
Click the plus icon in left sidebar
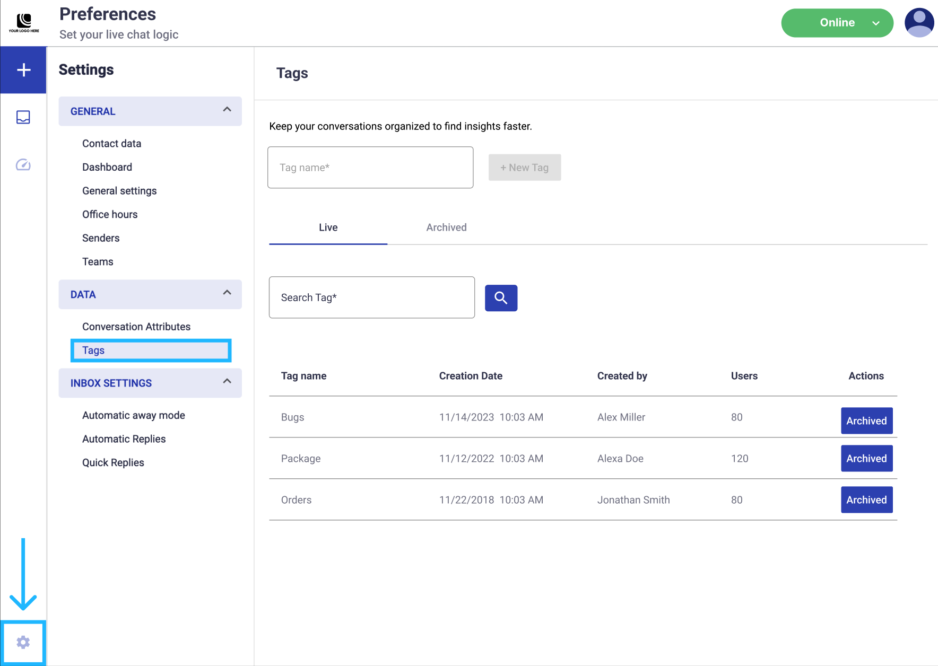(x=23, y=70)
